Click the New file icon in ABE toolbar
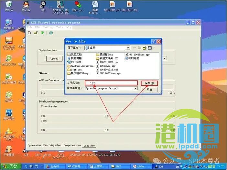 click(x=29, y=33)
